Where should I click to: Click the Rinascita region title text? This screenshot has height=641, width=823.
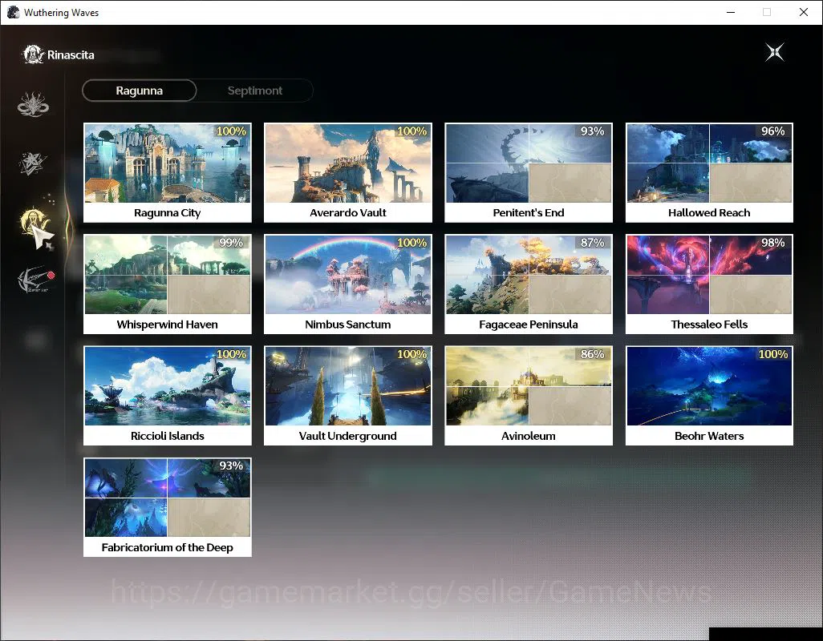click(x=71, y=55)
